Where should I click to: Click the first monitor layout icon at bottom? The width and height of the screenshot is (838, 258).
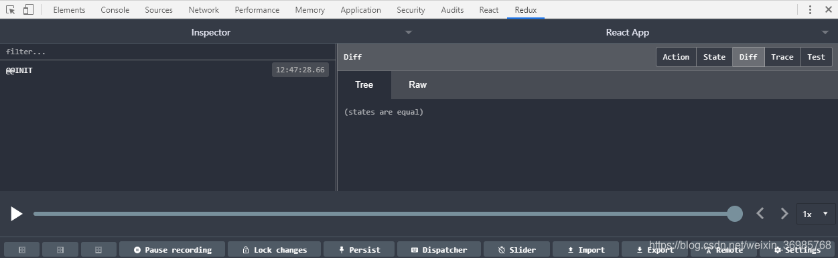[x=21, y=250]
